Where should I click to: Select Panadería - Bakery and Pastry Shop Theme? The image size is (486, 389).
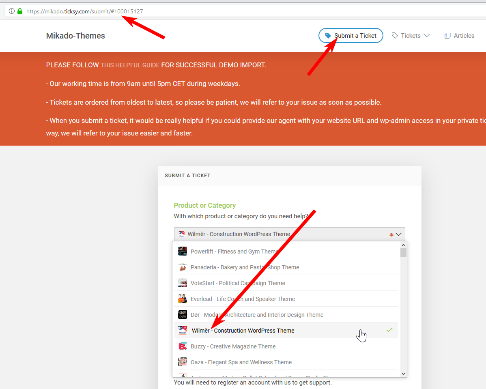[x=286, y=267]
